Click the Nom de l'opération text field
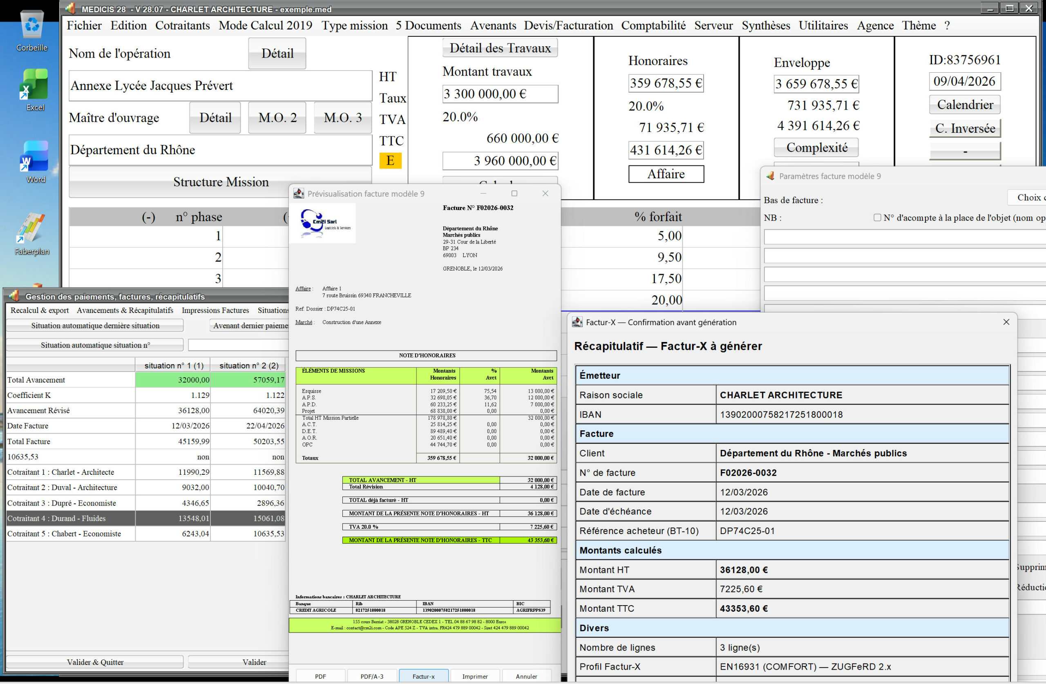The width and height of the screenshot is (1046, 684). click(221, 86)
